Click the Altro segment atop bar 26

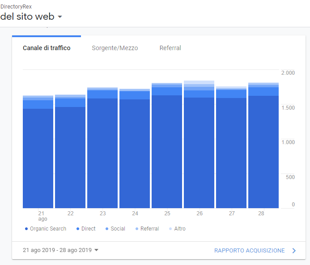199,82
